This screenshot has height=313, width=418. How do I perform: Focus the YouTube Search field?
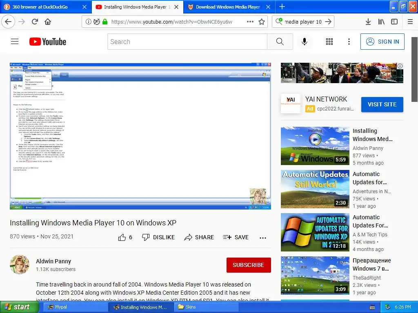point(187,42)
